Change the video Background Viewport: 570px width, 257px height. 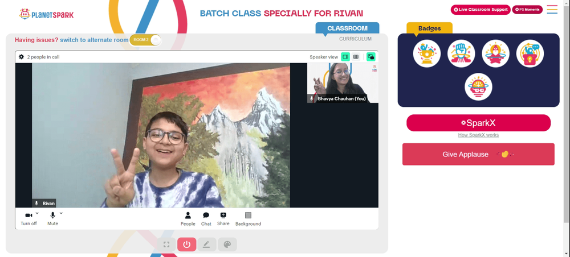tap(248, 219)
